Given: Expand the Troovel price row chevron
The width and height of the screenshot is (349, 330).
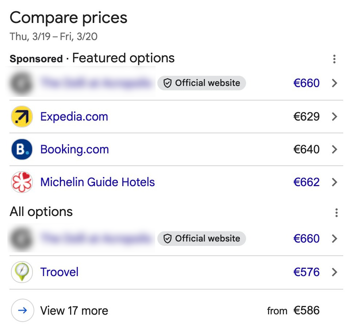Looking at the screenshot, I should point(334,272).
